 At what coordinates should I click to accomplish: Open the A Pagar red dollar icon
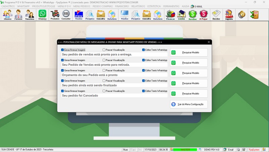(x=203, y=15)
